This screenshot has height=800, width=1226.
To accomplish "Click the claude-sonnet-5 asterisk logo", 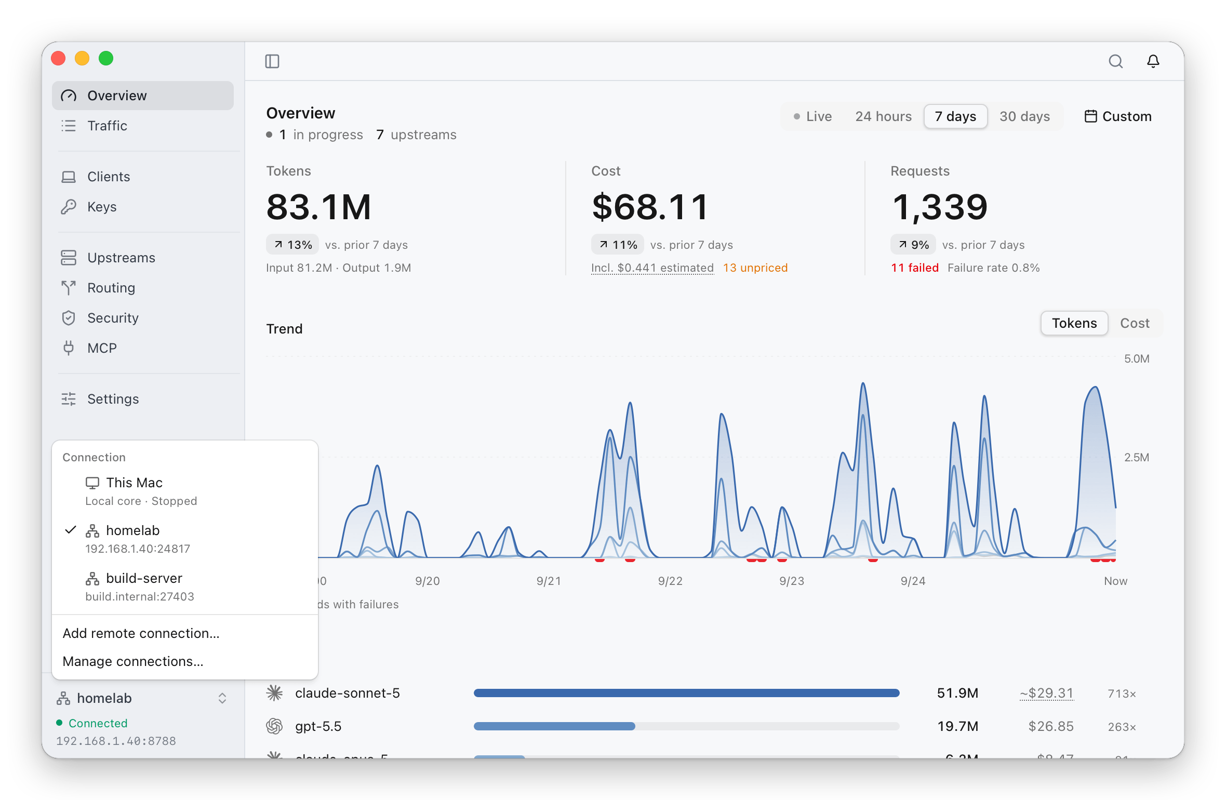I will click(x=274, y=693).
